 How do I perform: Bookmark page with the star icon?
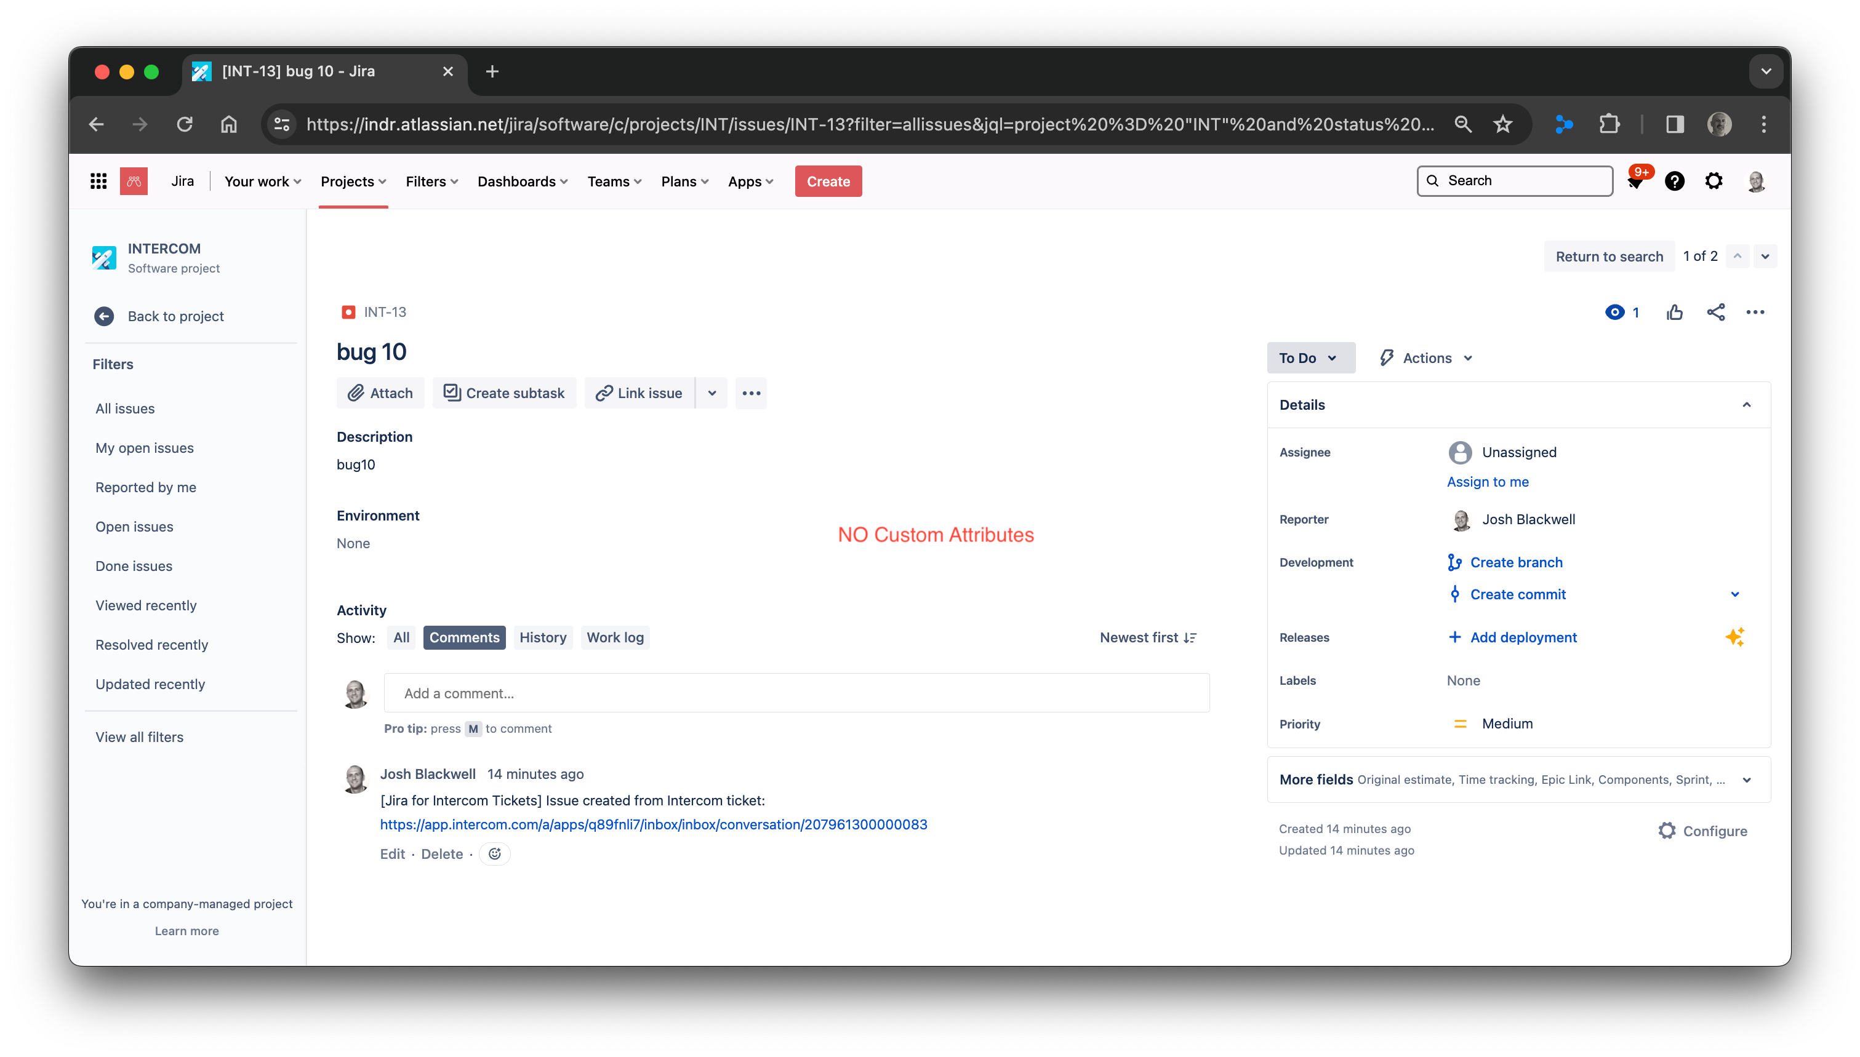(x=1502, y=124)
